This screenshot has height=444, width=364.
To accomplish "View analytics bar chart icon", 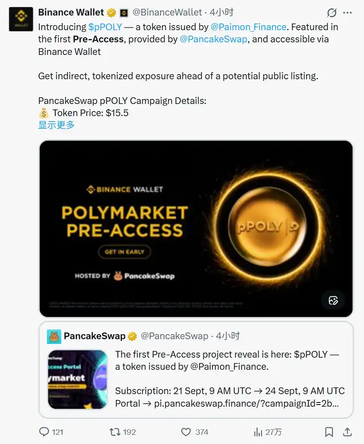I will 258,432.
